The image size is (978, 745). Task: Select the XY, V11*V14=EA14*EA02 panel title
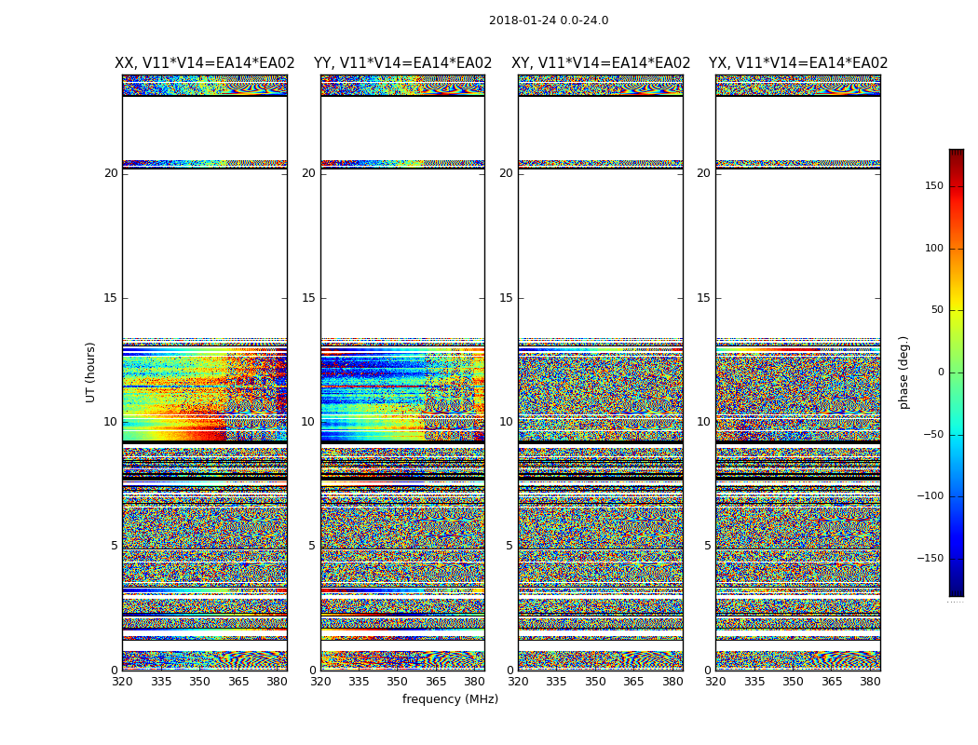click(x=601, y=63)
